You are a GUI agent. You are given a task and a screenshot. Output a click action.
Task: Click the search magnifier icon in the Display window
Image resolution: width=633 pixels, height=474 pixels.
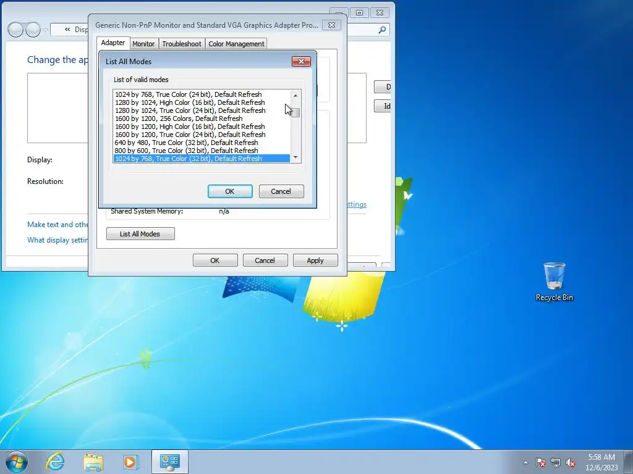[x=382, y=30]
